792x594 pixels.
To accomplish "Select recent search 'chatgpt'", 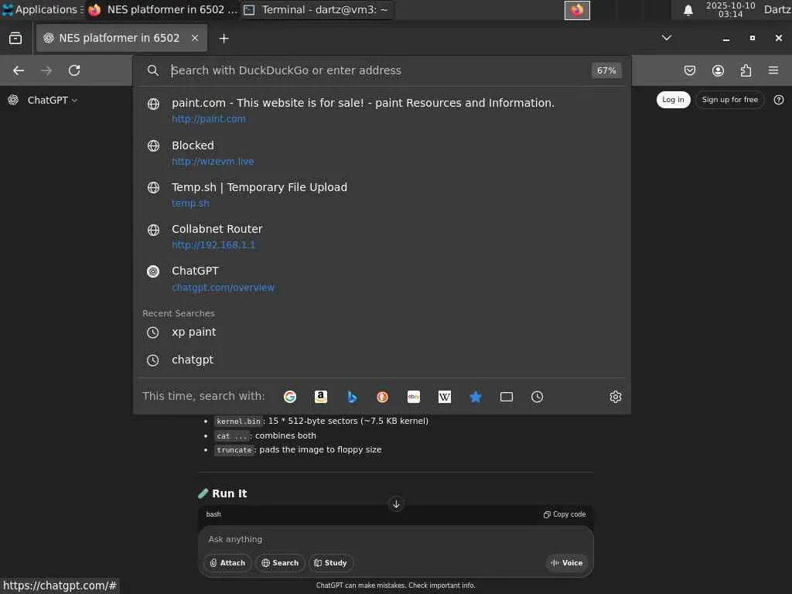I will coord(382,360).
